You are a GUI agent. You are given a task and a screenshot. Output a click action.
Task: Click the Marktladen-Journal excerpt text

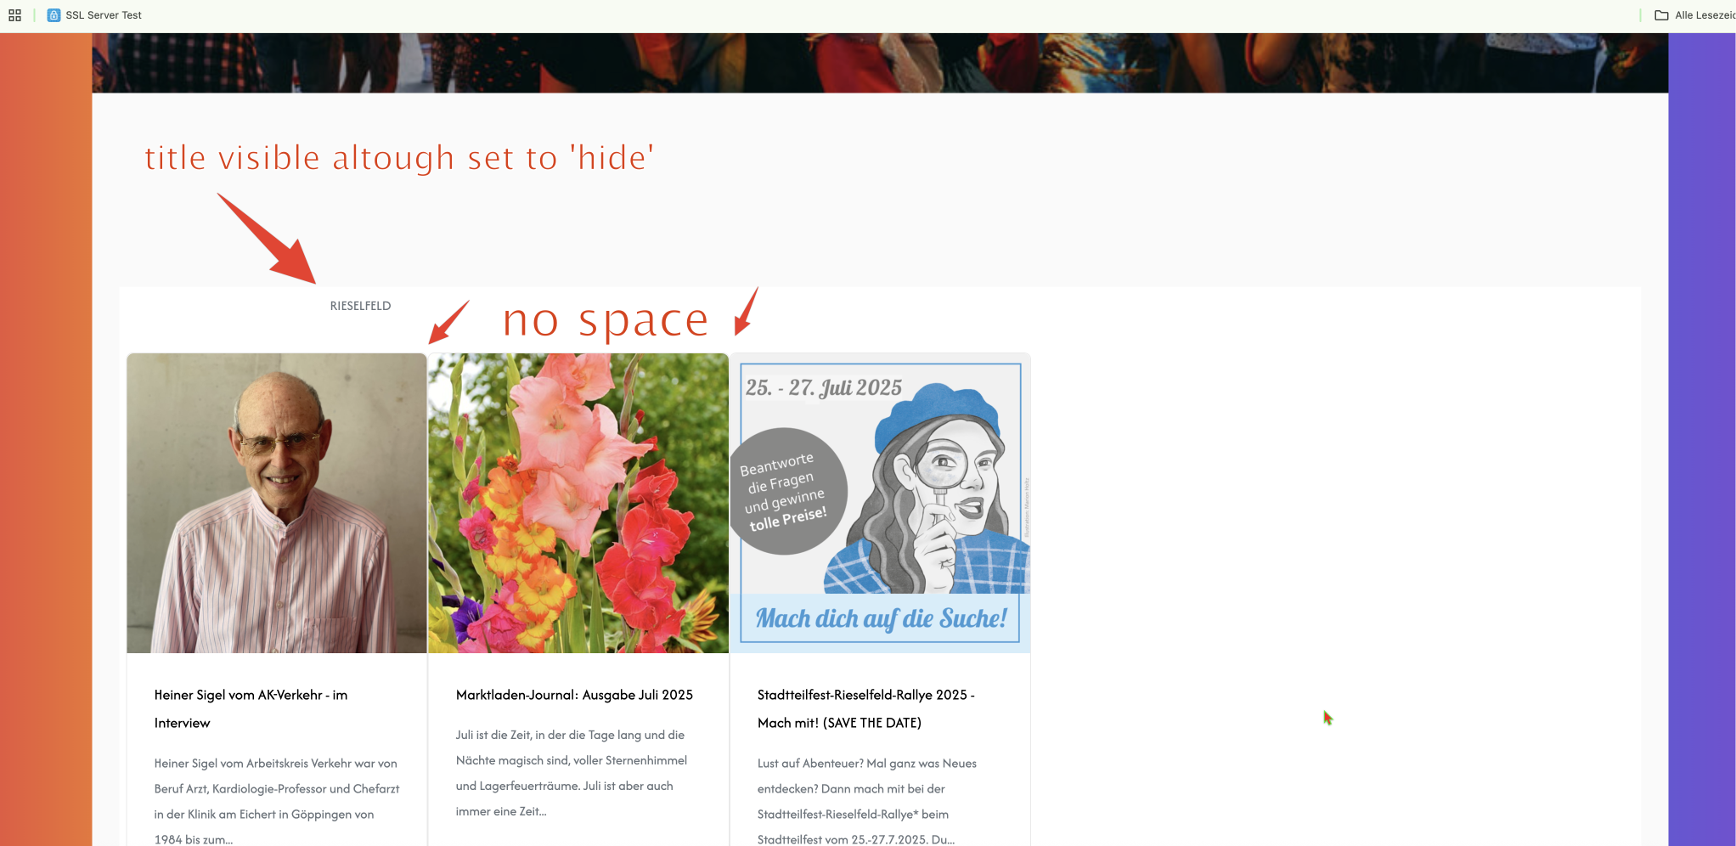point(572,773)
